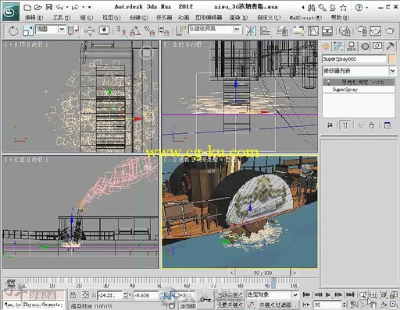Expand the help menu arrow beside question mark
The image size is (400, 310).
coord(366,8)
